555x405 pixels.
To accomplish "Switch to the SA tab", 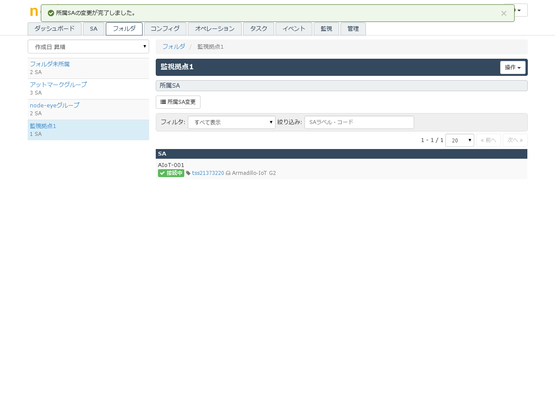I will [x=93, y=28].
